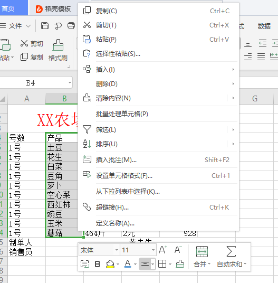
Task: Click the wrap text icon in mini toolbar
Action: pyautogui.click(x=85, y=264)
